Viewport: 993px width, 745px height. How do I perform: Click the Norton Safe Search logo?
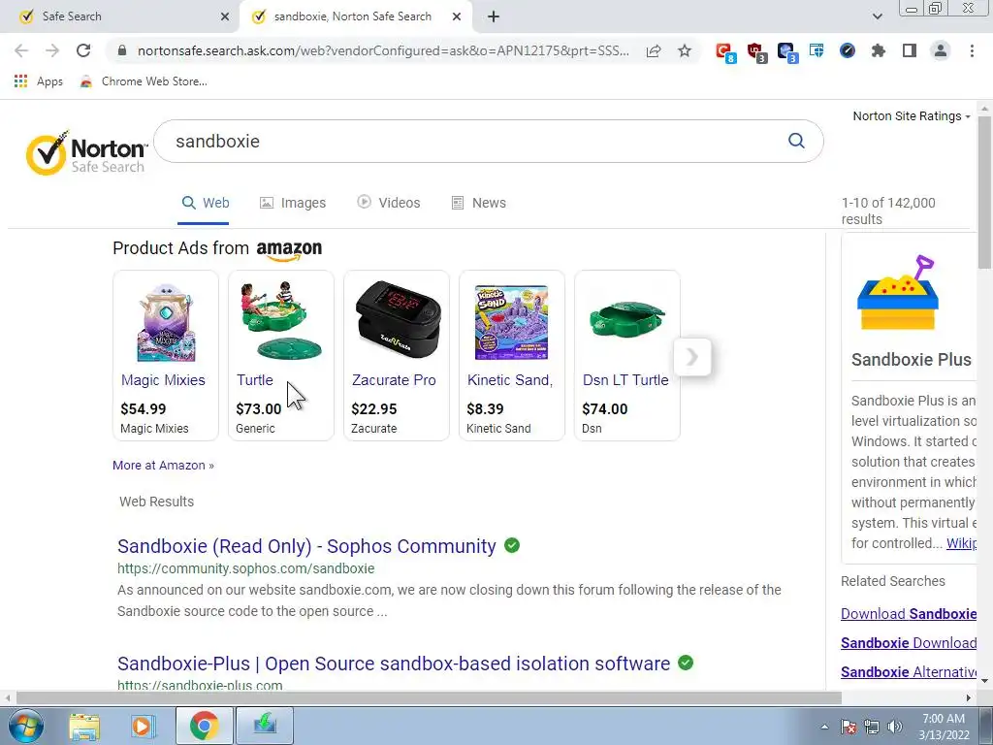click(x=86, y=153)
